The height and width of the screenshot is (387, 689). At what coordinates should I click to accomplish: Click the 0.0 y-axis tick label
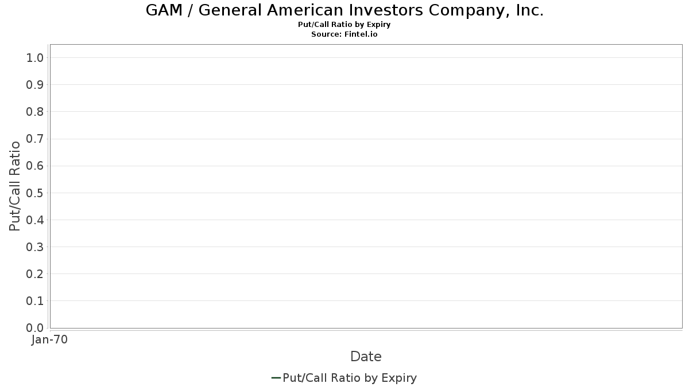pyautogui.click(x=35, y=328)
